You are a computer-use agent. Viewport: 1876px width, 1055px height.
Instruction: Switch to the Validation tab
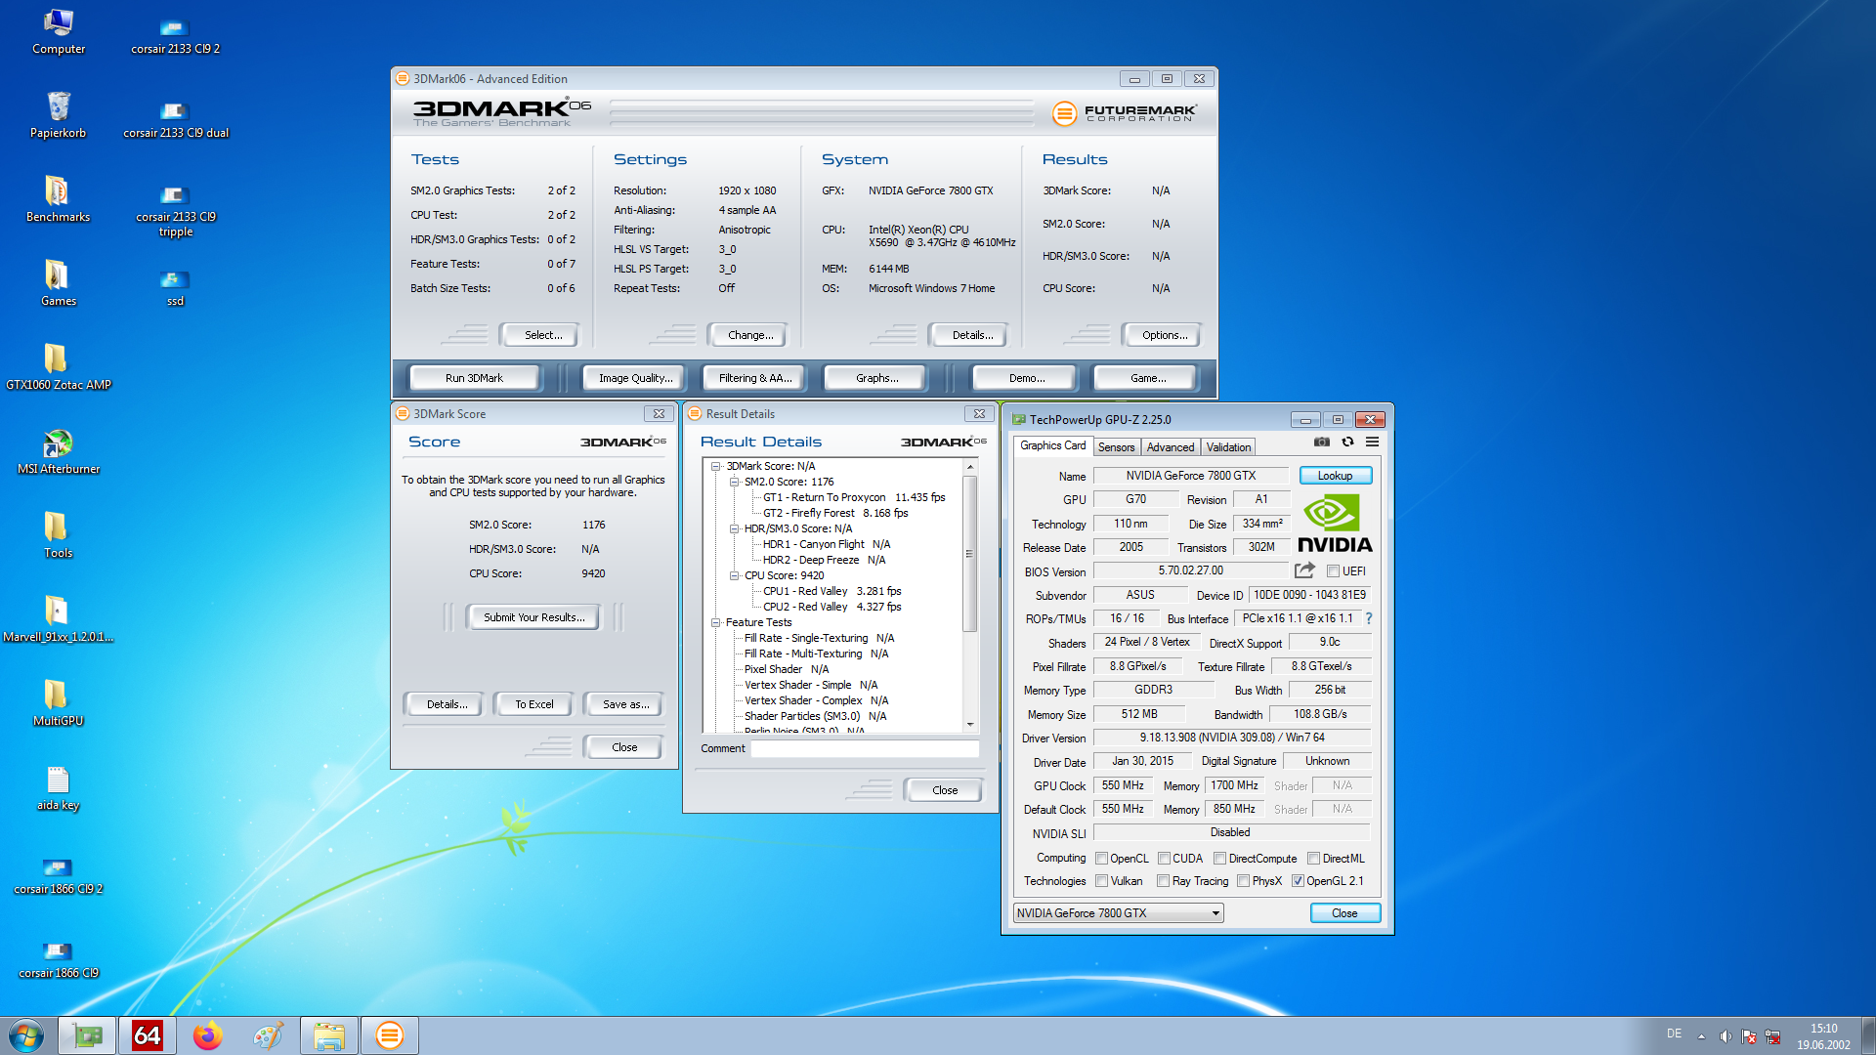click(x=1227, y=447)
